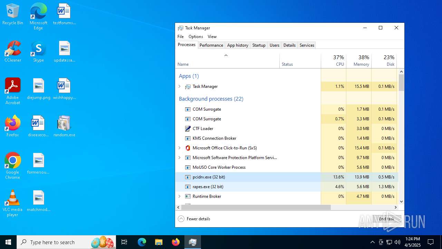Sort processes by Memory column
Viewport: 442px width, 249px height.
point(359,61)
